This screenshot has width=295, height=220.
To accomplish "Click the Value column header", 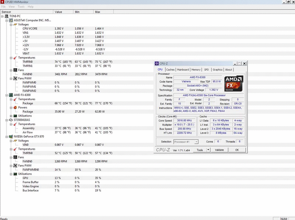I will (x=63, y=12).
